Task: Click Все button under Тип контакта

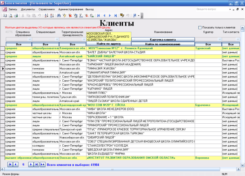Action: point(231,44)
